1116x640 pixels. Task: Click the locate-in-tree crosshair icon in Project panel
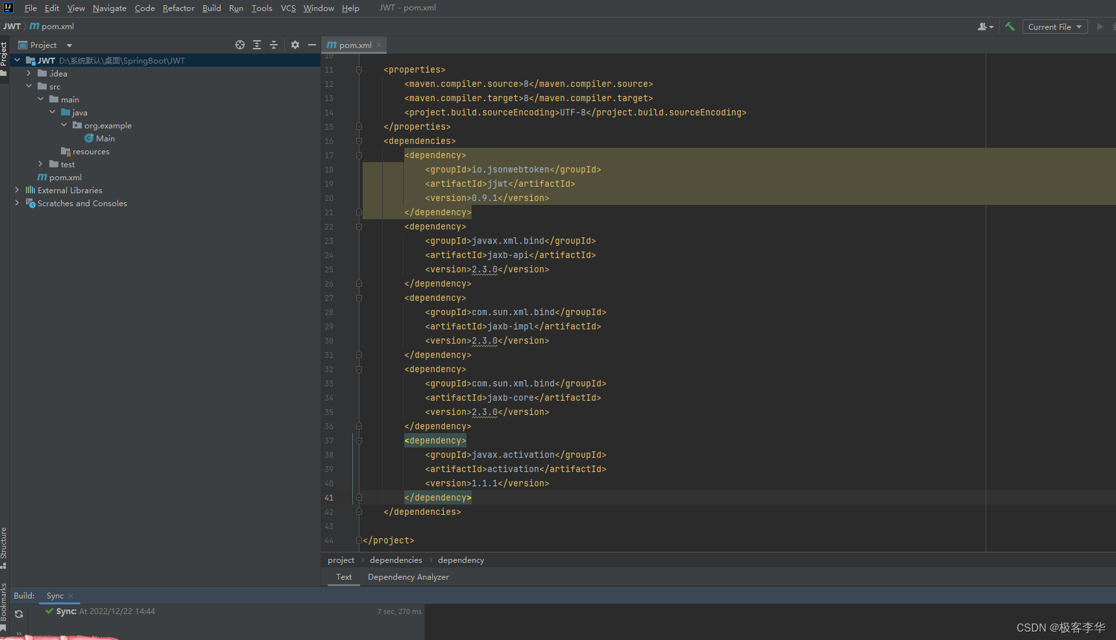(240, 45)
